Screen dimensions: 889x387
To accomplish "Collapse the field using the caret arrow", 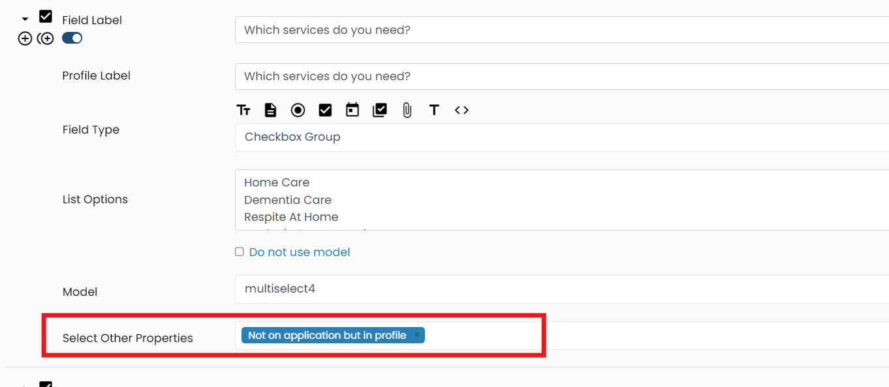I will pyautogui.click(x=25, y=20).
